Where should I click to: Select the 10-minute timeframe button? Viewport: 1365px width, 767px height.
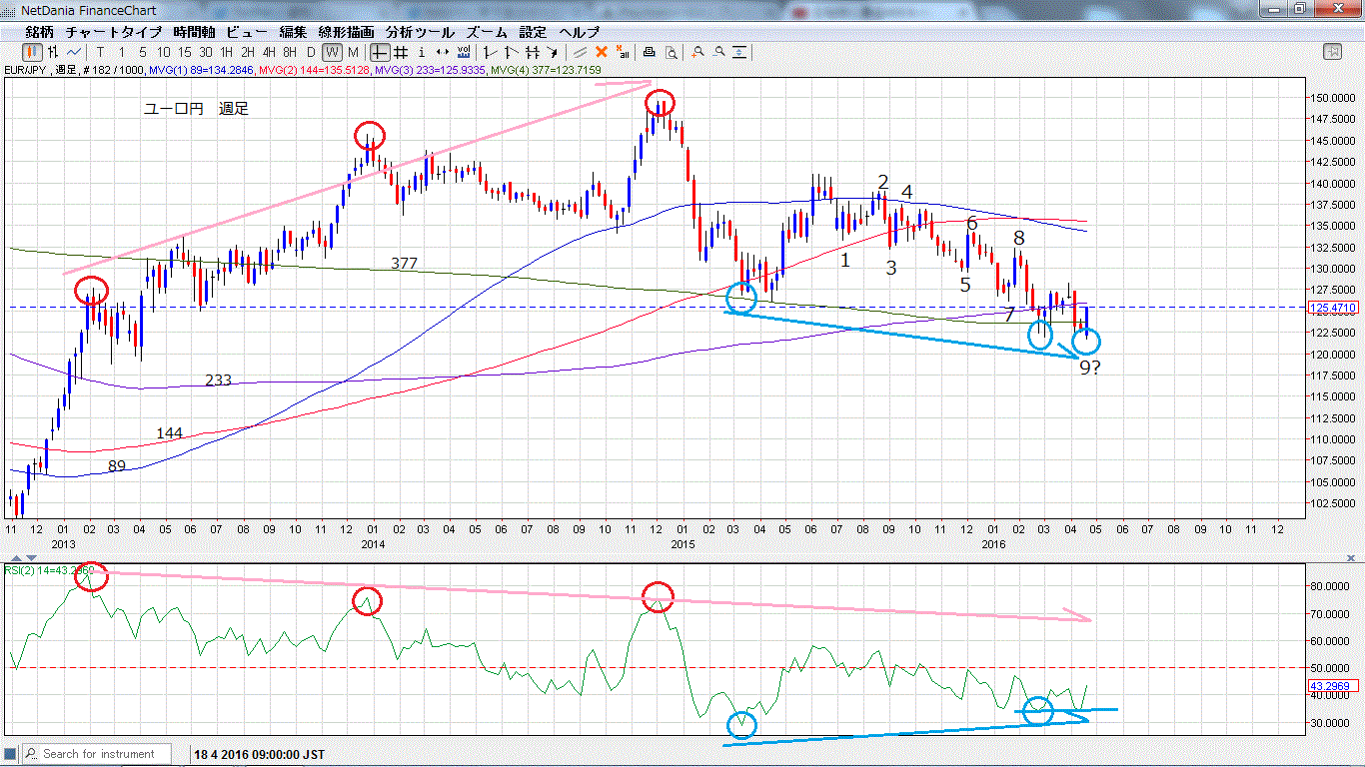point(163,51)
